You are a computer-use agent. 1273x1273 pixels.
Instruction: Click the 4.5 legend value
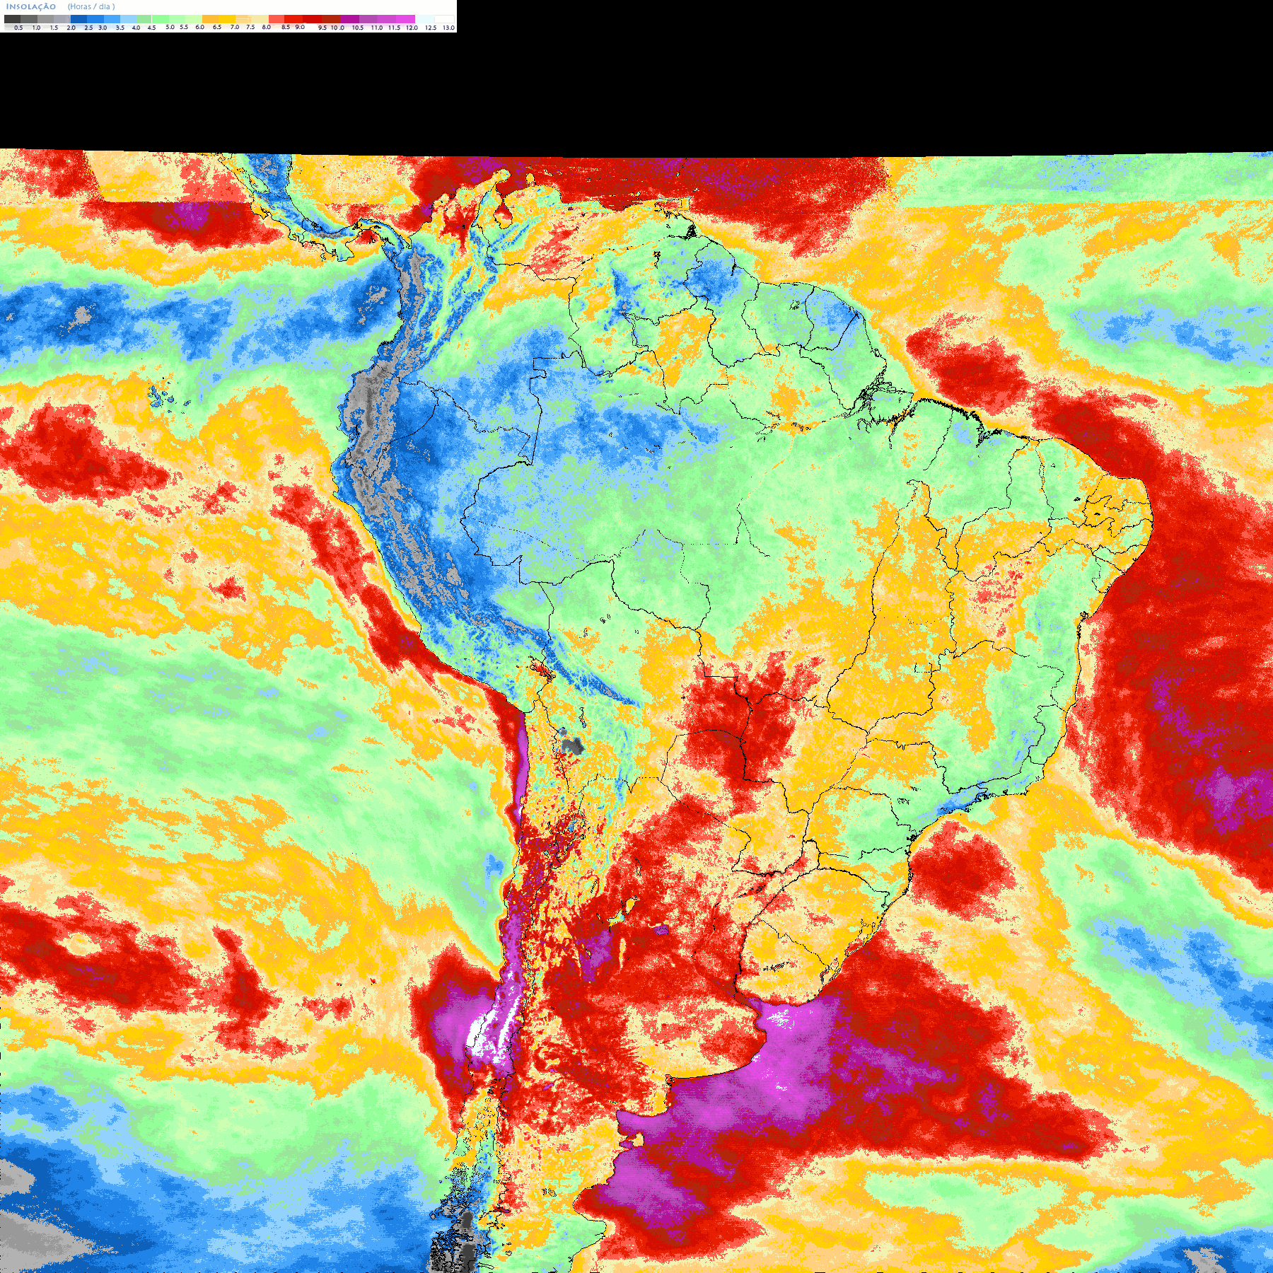151,28
